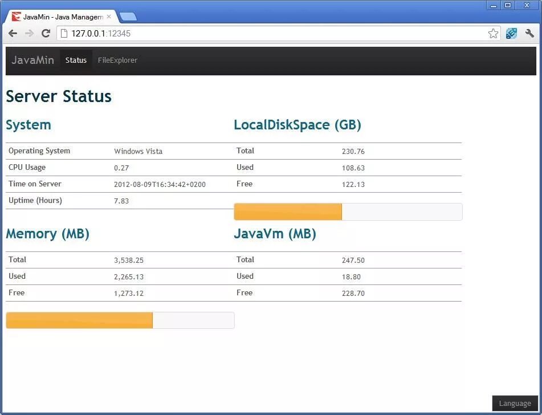
Task: Go back with the browser back arrow
Action: (x=13, y=34)
